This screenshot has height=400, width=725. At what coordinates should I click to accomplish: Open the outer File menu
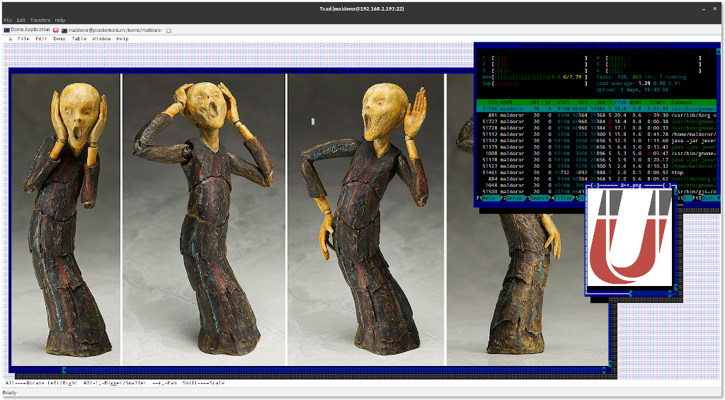pyautogui.click(x=7, y=21)
